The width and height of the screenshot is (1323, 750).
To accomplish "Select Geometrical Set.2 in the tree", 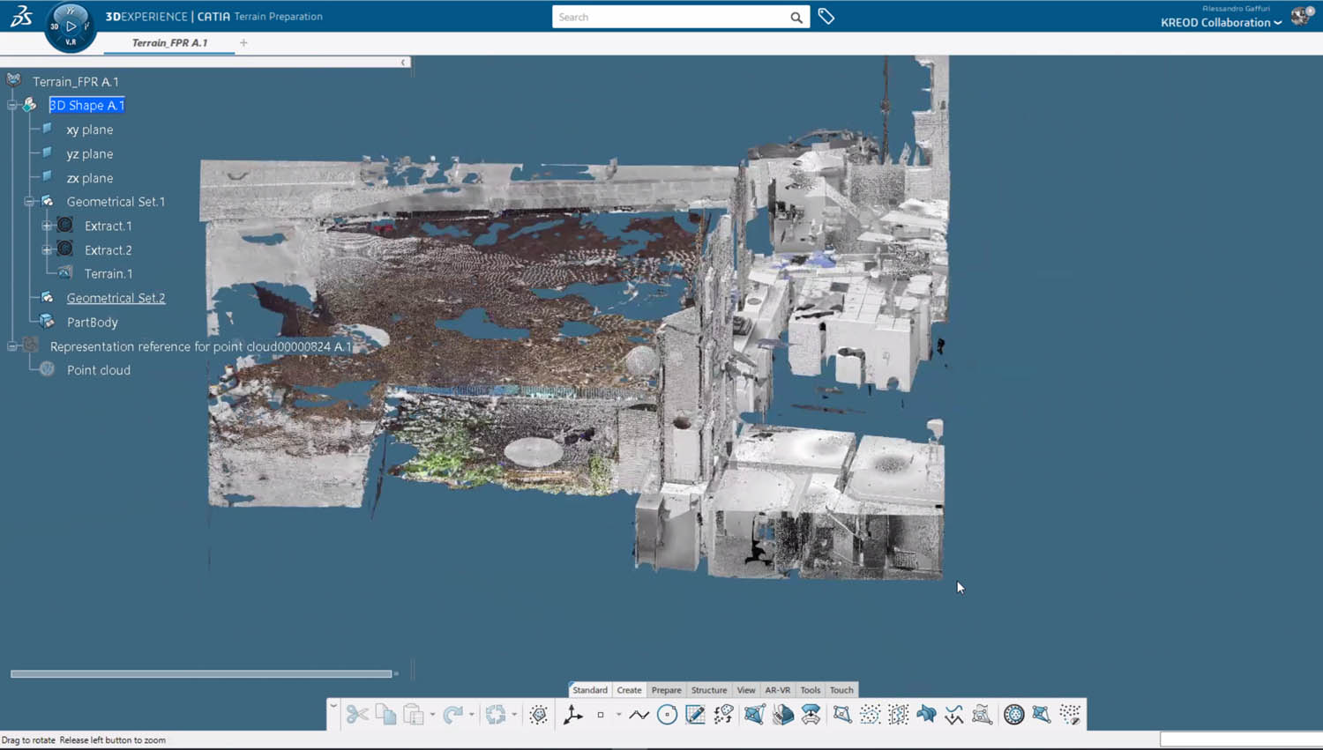I will coord(116,298).
